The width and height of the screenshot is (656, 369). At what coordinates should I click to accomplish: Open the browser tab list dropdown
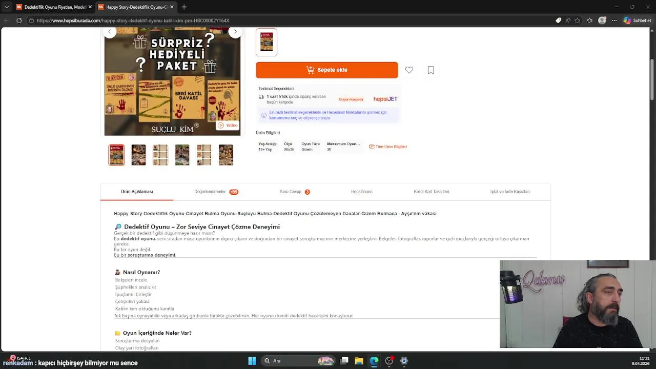pyautogui.click(x=6, y=7)
